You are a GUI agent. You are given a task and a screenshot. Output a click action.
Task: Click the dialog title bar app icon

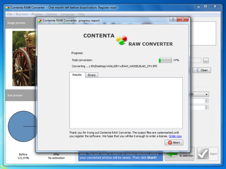(x=40, y=21)
